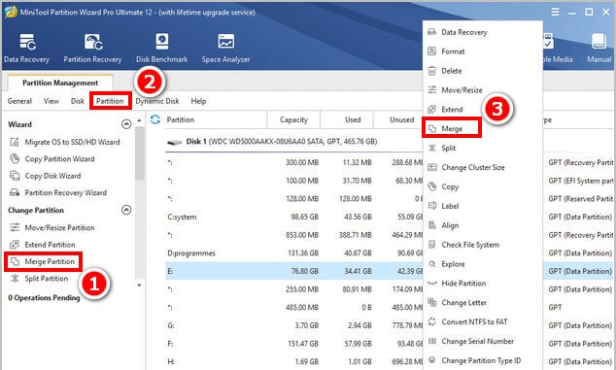This screenshot has width=616, height=370.
Task: Click Move/Resize Partition in sidebar
Action: [x=52, y=227]
